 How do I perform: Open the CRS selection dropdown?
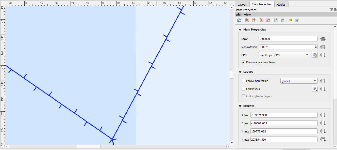[284, 55]
